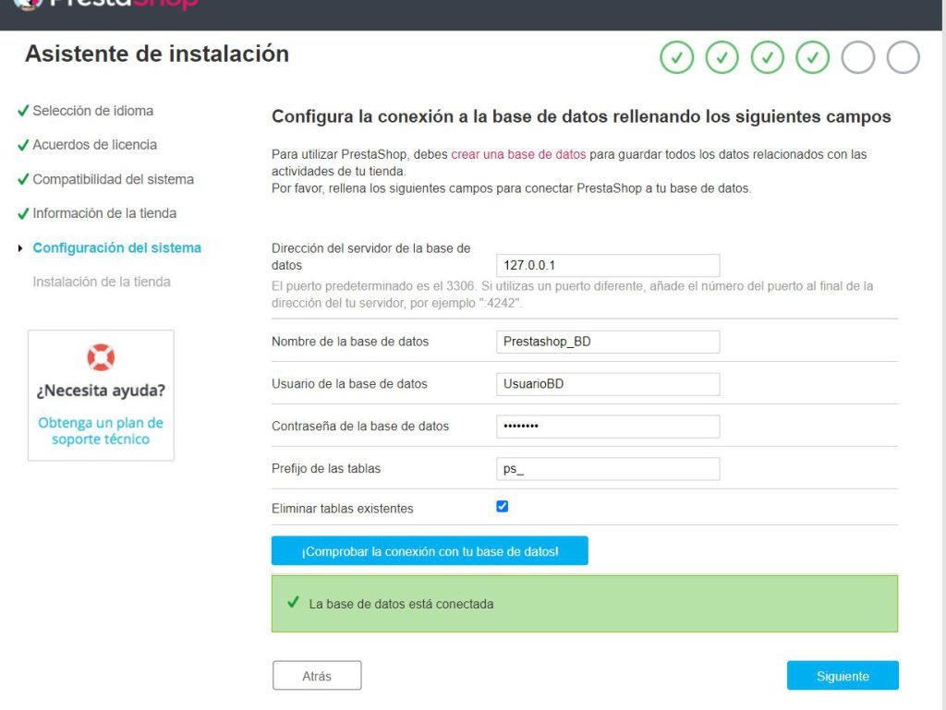Click green checkmark in connection success message
This screenshot has height=710, width=946.
(x=293, y=602)
